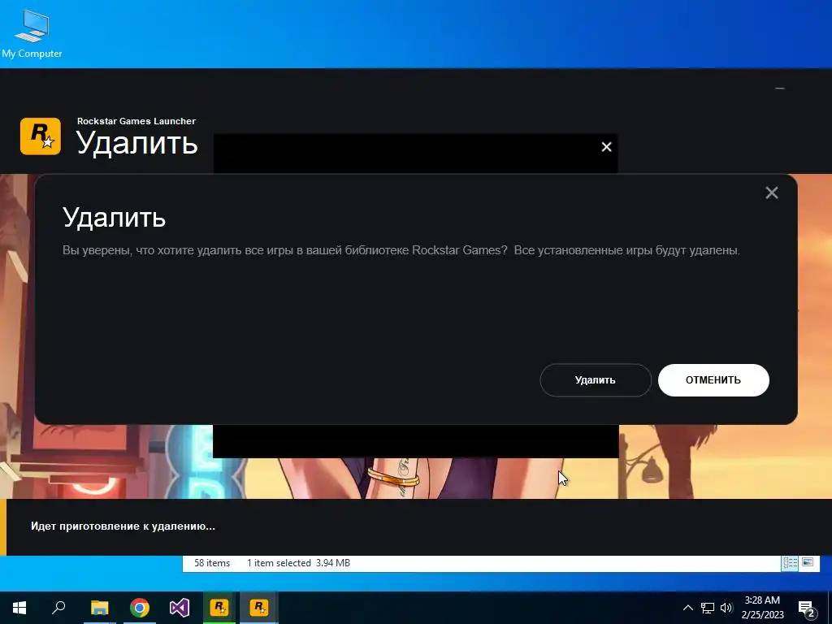832x624 pixels.
Task: Open network status tray icon
Action: 708,608
